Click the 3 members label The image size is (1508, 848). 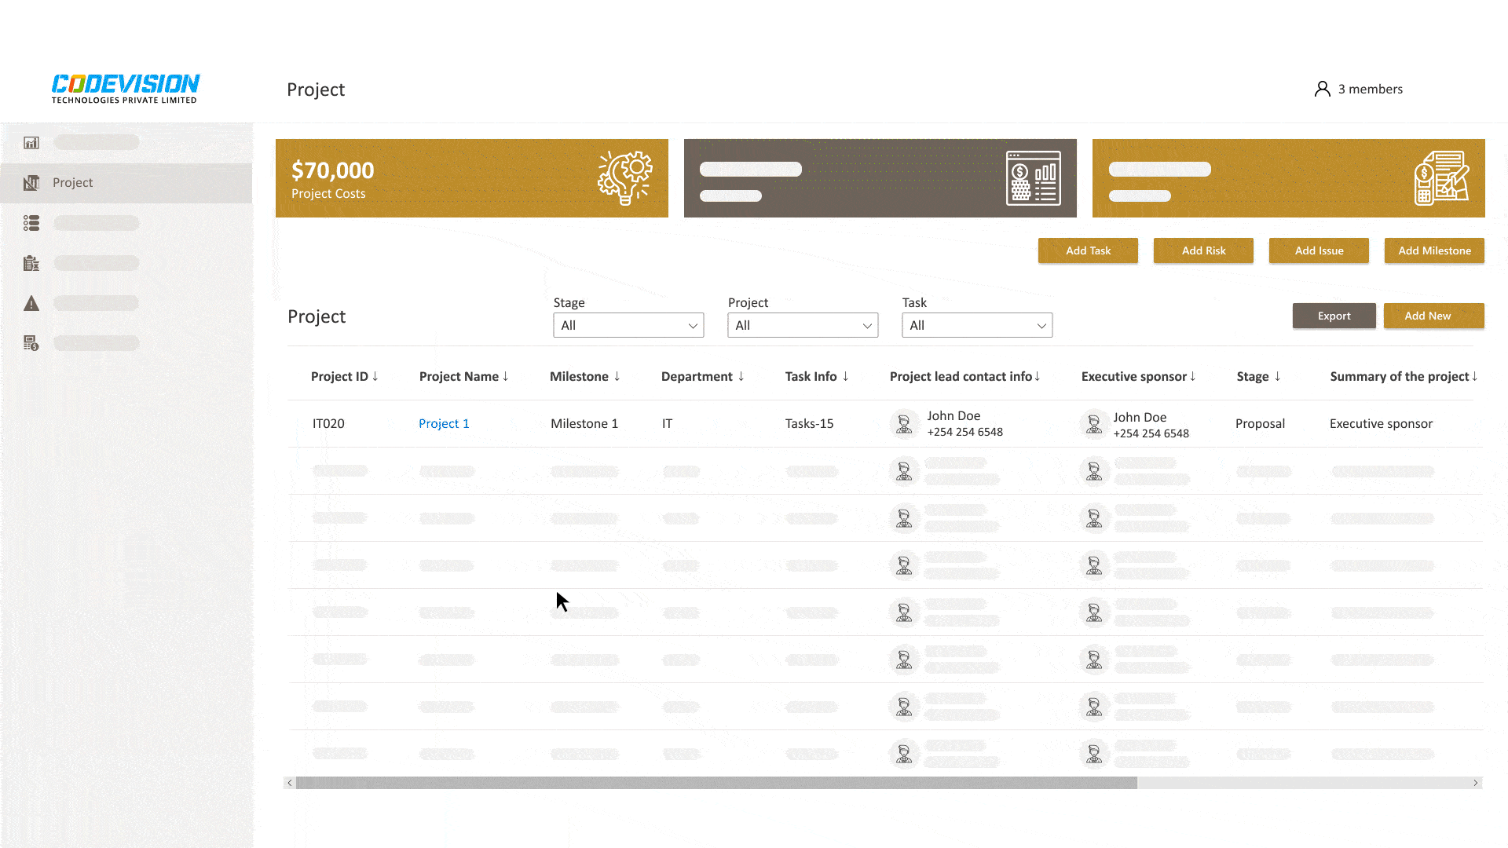pos(1371,89)
